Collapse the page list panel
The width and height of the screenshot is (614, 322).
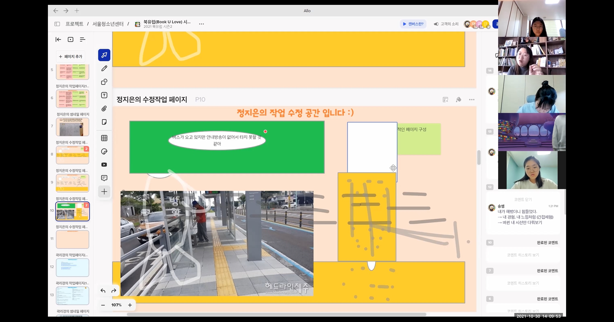58,39
